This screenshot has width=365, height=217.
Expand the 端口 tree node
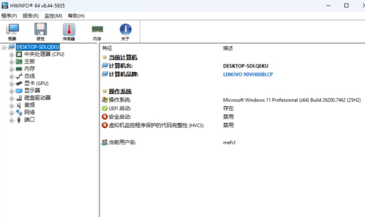pos(11,120)
